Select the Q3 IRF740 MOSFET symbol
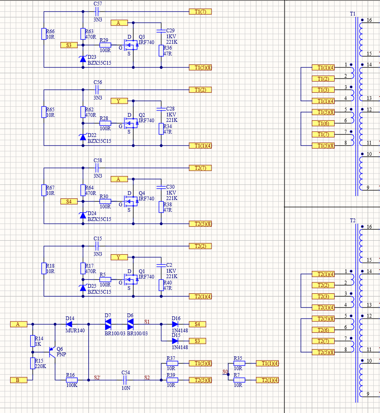 [x=131, y=45]
